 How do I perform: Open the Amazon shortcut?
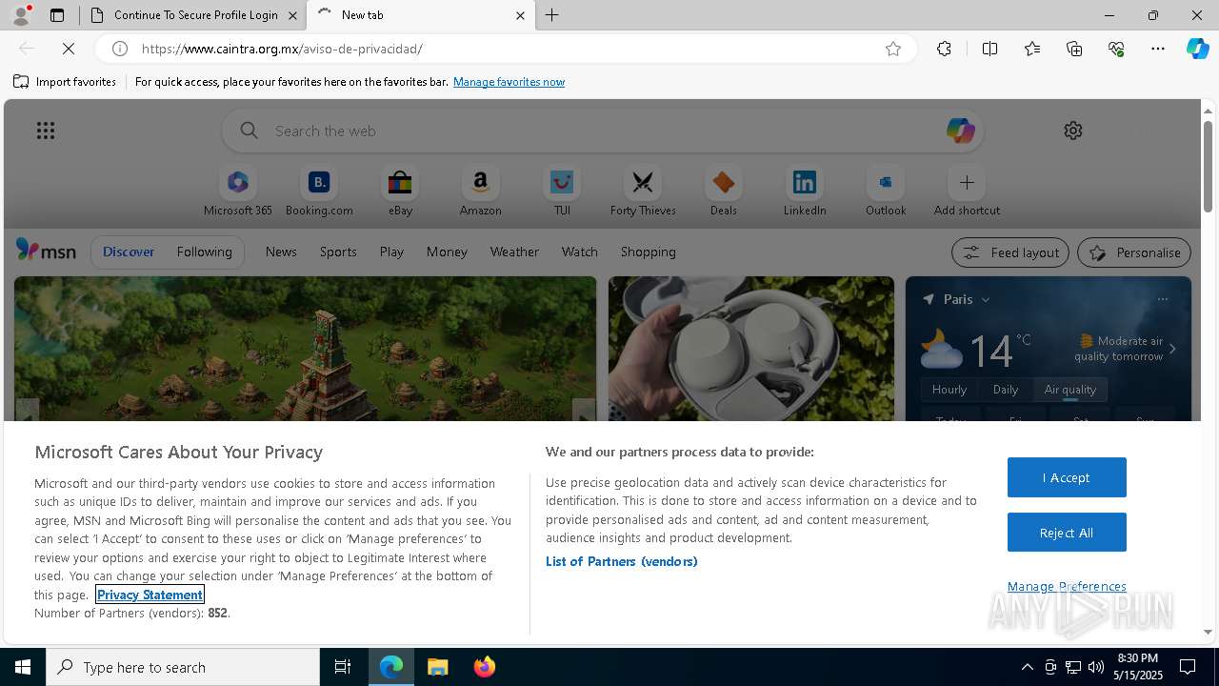480,192
